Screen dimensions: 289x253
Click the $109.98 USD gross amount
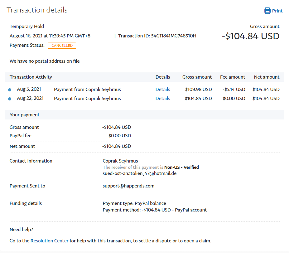pos(198,90)
